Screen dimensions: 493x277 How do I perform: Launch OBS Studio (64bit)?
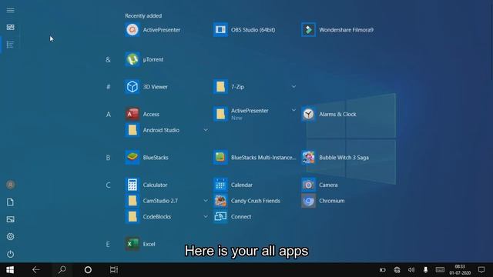click(x=245, y=30)
